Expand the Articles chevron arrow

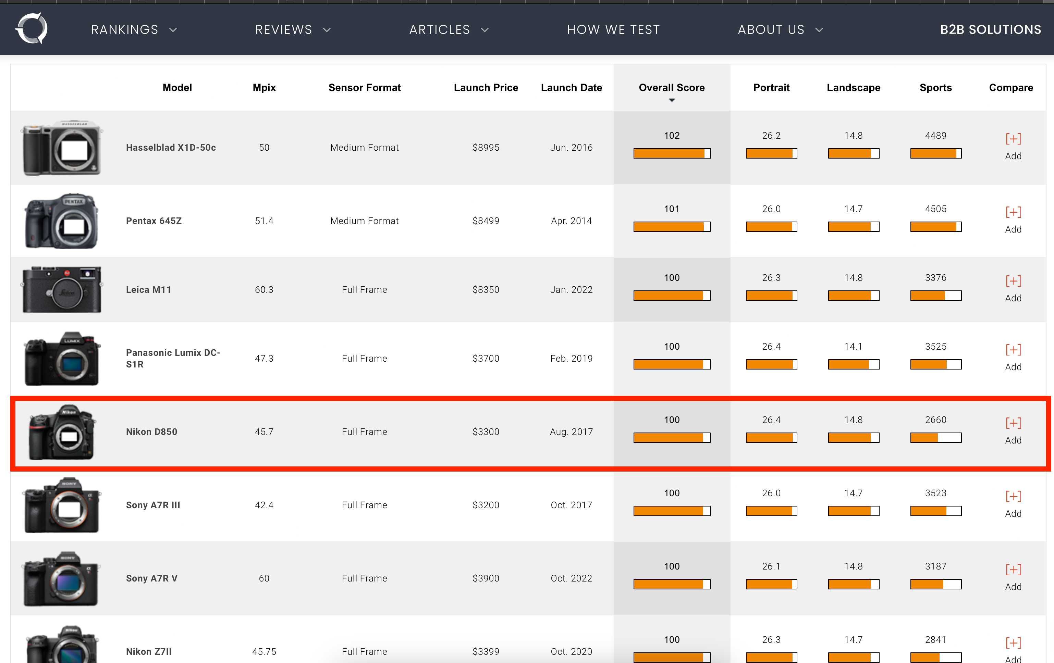(x=485, y=30)
